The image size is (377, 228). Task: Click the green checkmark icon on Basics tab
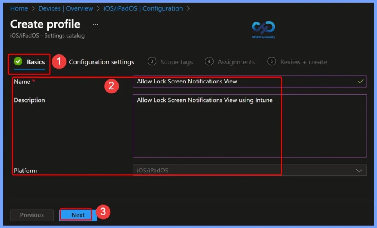tap(18, 62)
